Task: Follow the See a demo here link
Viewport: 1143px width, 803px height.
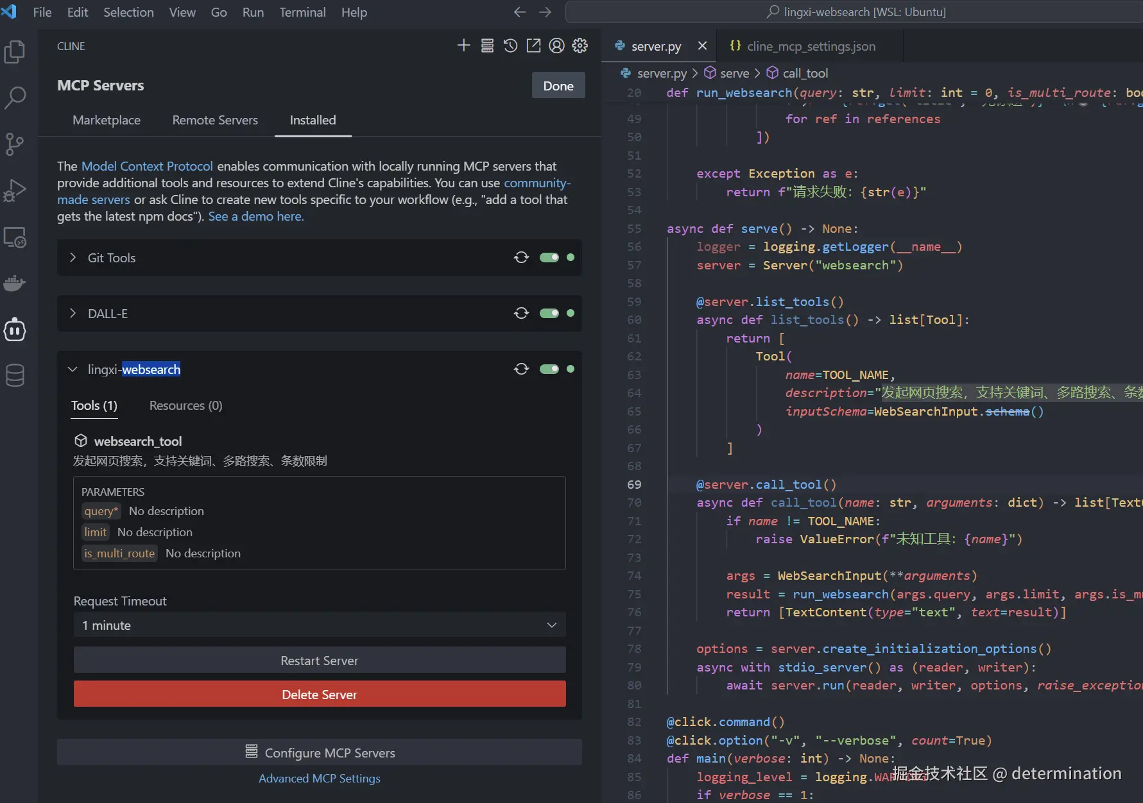Action: click(256, 216)
